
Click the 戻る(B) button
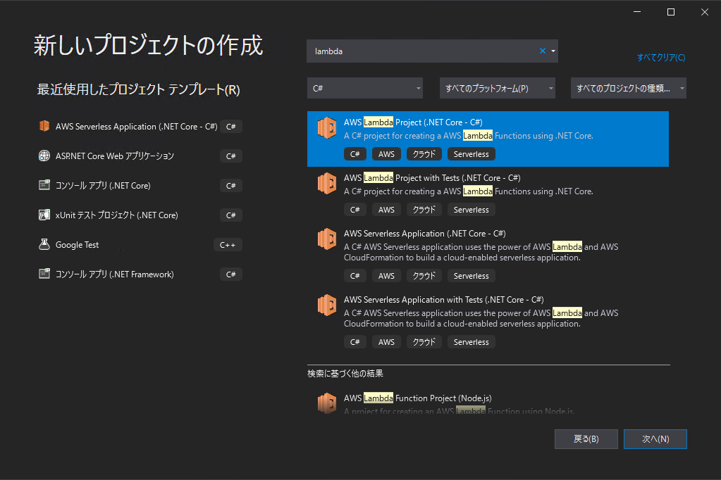586,438
